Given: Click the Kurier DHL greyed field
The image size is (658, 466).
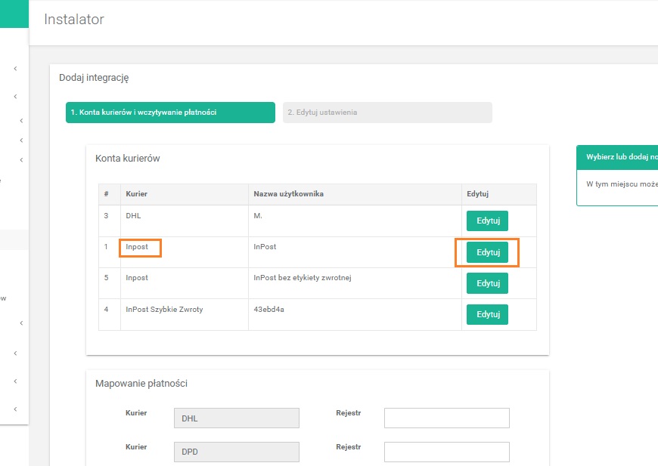Looking at the screenshot, I should 236,418.
